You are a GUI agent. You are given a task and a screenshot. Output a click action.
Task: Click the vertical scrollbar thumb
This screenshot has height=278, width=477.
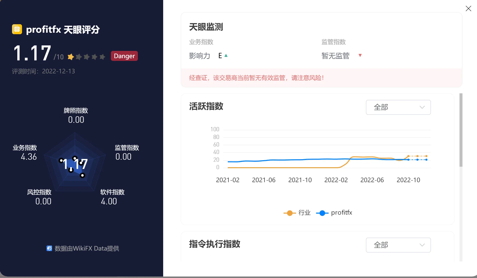click(x=461, y=130)
